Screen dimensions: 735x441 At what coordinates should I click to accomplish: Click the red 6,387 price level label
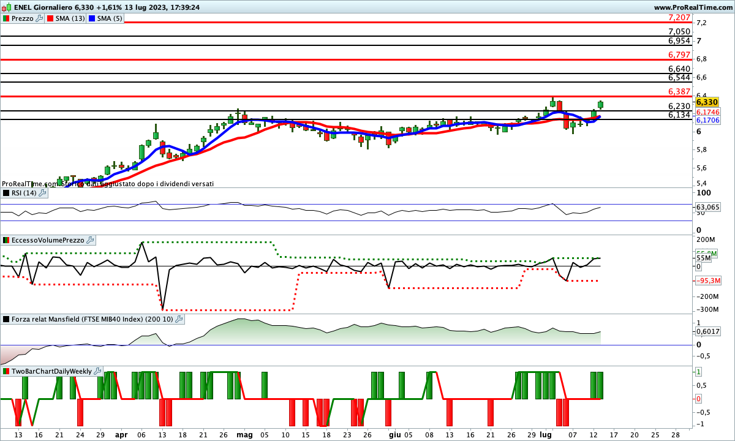(679, 91)
